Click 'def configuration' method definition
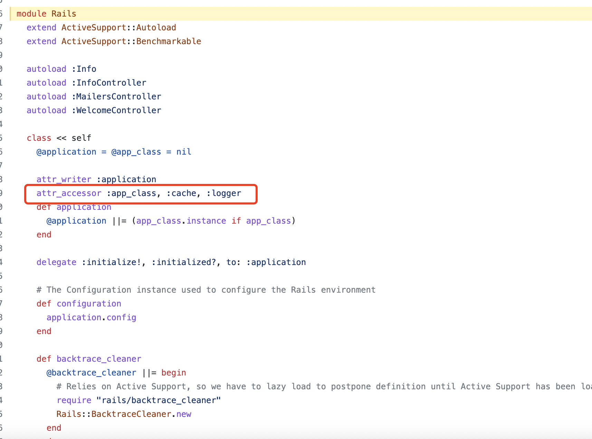Image resolution: width=592 pixels, height=439 pixels. pos(79,304)
